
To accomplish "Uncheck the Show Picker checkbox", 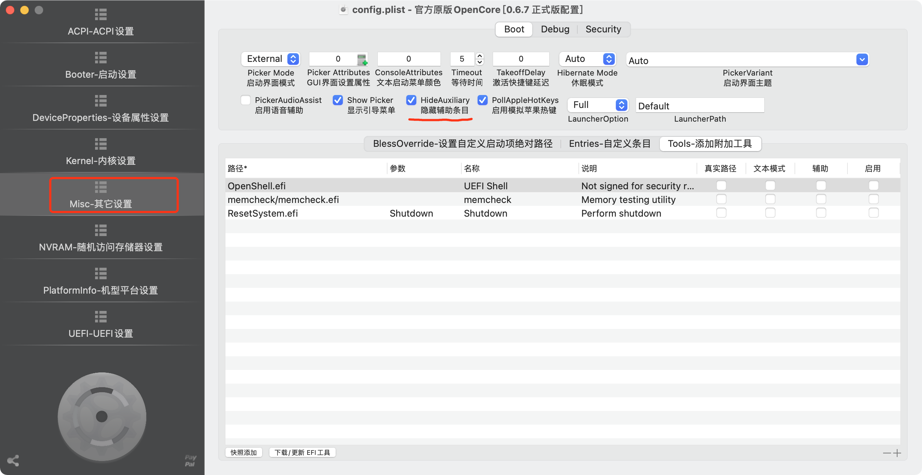I will pyautogui.click(x=338, y=100).
